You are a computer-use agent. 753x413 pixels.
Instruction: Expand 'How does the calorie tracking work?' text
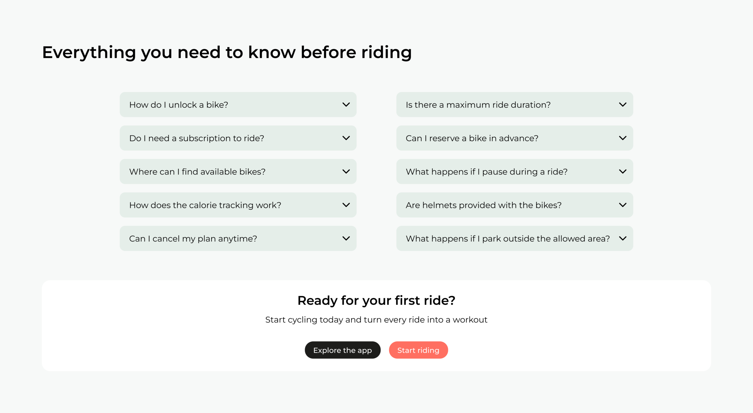[205, 205]
